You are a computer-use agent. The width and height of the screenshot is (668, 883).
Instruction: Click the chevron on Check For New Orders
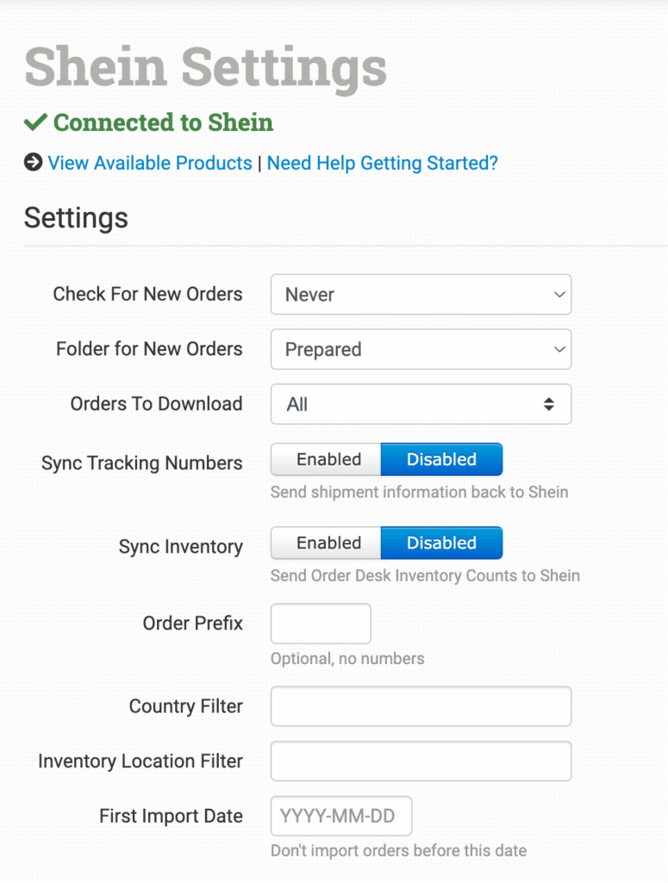[x=559, y=295]
